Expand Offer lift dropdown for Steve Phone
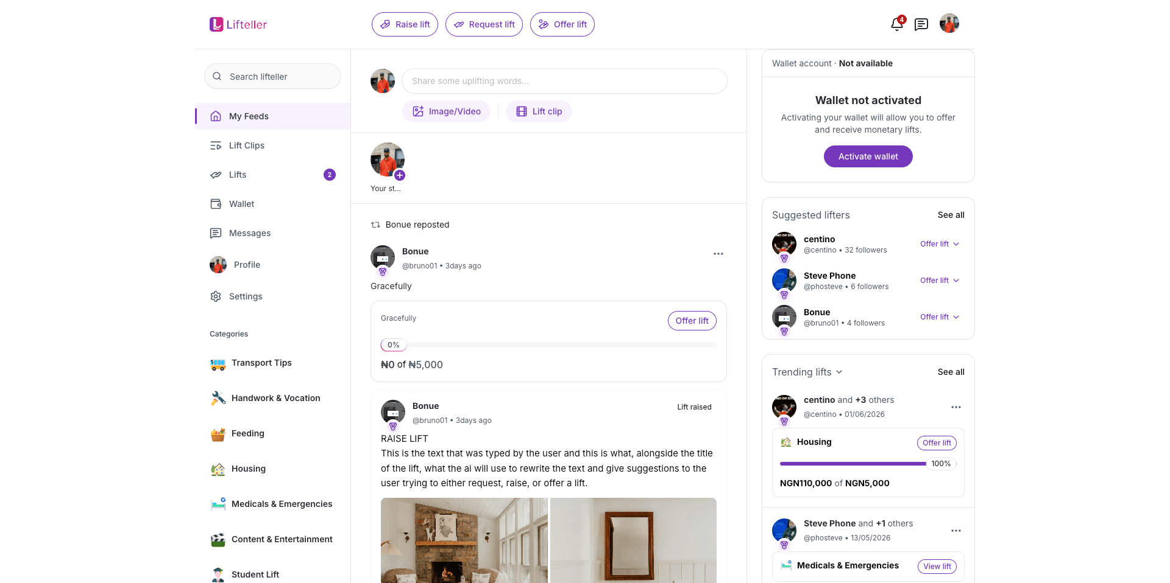1170x583 pixels. tap(940, 281)
